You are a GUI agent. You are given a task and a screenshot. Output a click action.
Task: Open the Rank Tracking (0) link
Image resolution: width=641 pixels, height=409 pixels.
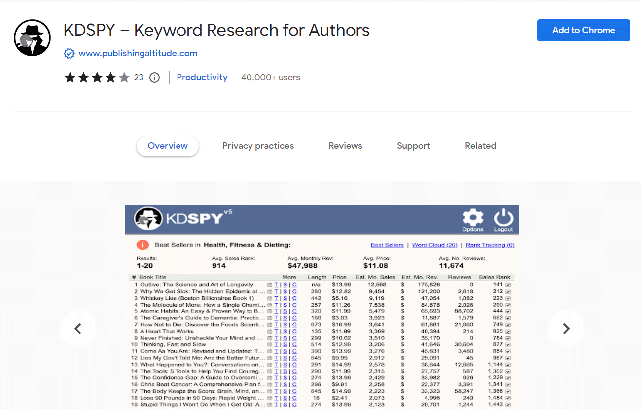point(490,245)
